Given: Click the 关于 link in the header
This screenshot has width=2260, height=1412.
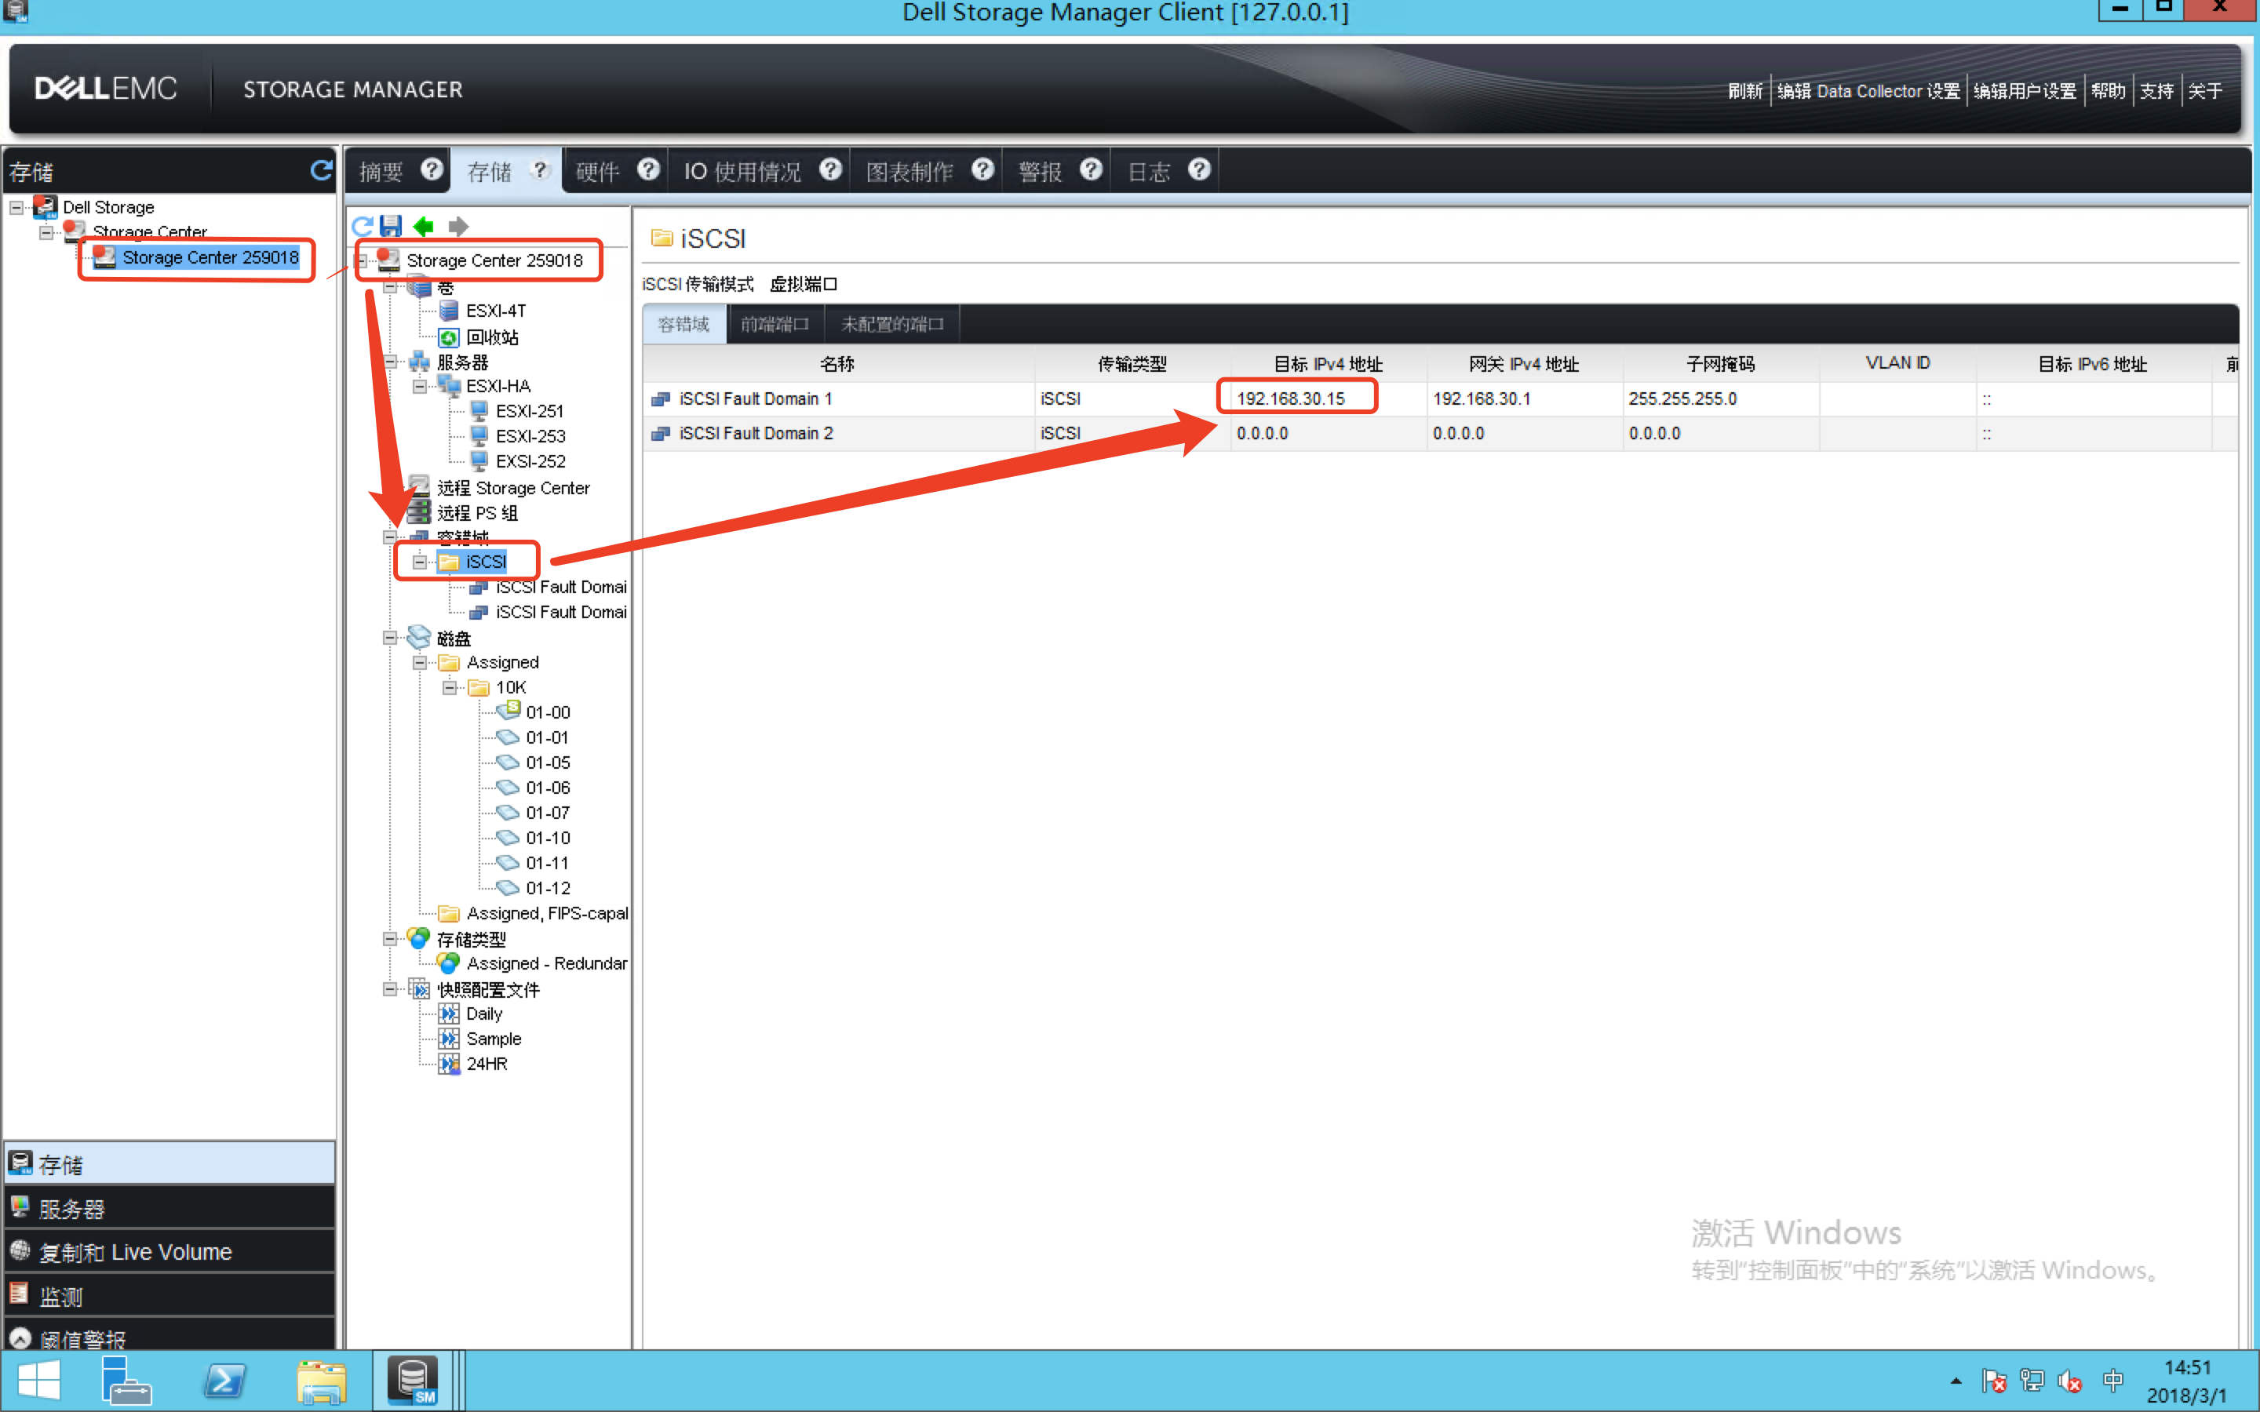Looking at the screenshot, I should click(x=2205, y=90).
